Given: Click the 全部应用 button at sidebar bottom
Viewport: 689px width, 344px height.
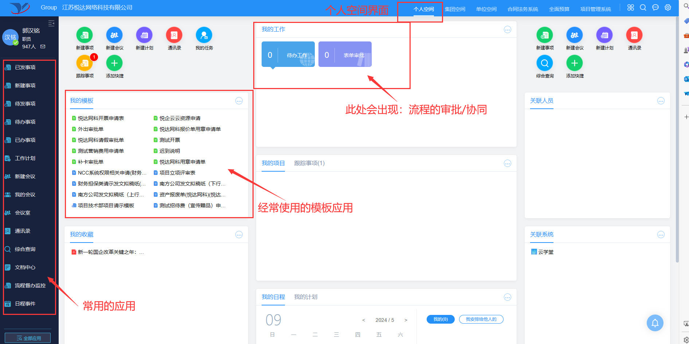Looking at the screenshot, I should tap(28, 338).
